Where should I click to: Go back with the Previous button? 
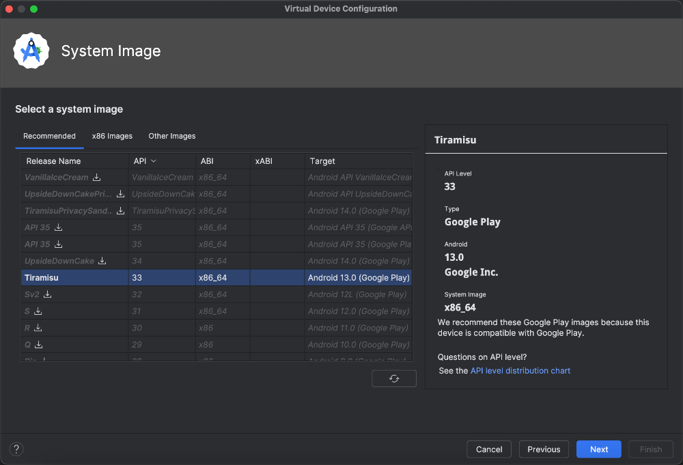pyautogui.click(x=544, y=449)
